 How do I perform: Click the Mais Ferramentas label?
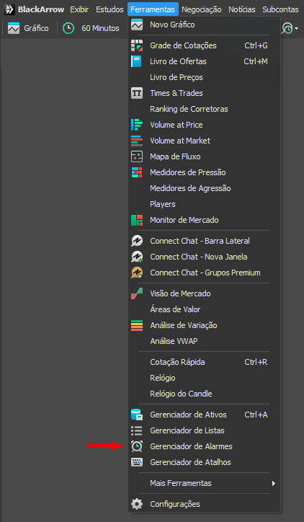181,483
